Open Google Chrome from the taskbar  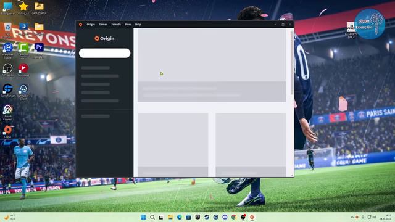tap(234, 217)
